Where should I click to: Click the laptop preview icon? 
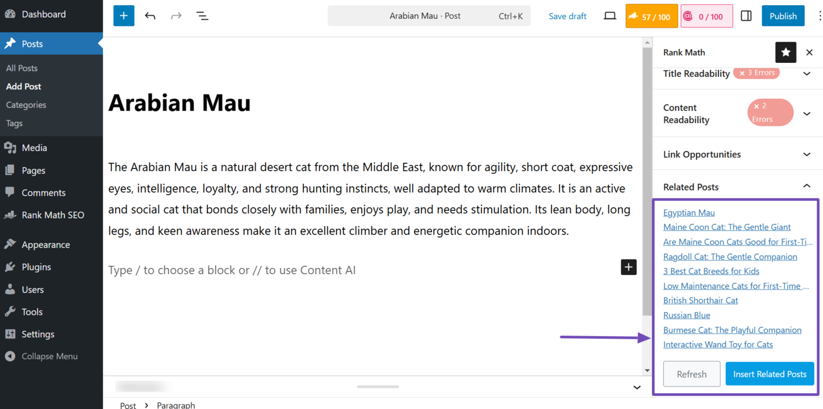click(x=610, y=16)
